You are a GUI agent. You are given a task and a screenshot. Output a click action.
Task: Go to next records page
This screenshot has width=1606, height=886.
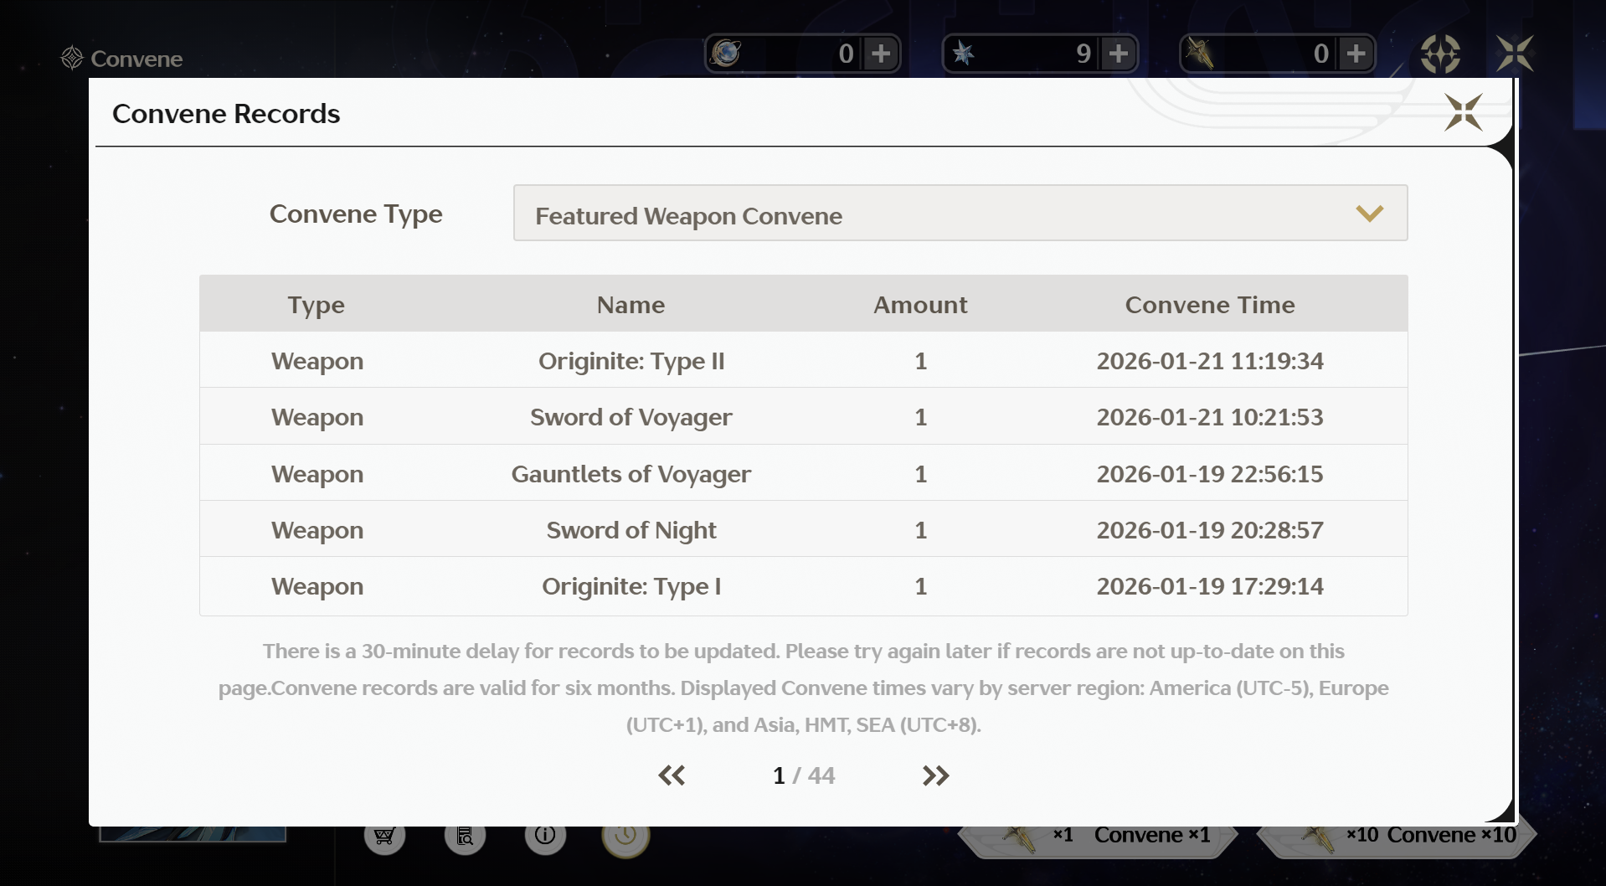click(x=935, y=775)
